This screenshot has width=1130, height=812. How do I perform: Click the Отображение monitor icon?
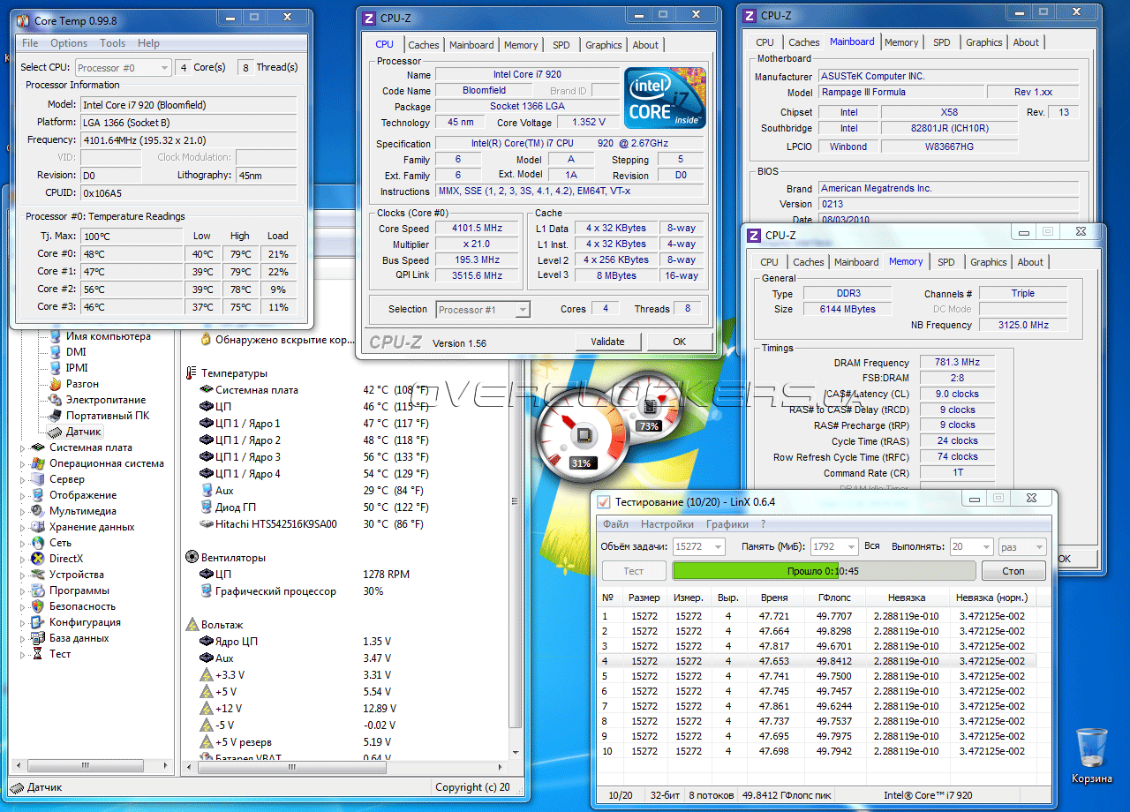pos(38,495)
